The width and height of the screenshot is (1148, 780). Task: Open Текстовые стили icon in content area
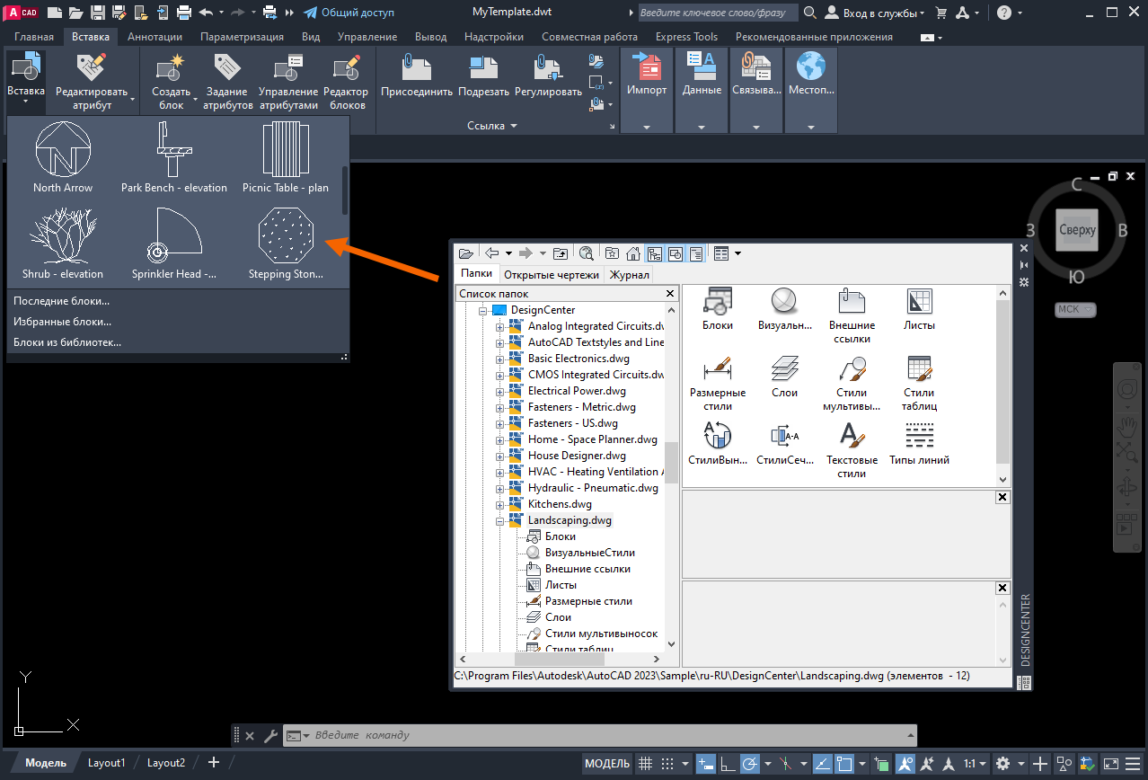pos(852,451)
